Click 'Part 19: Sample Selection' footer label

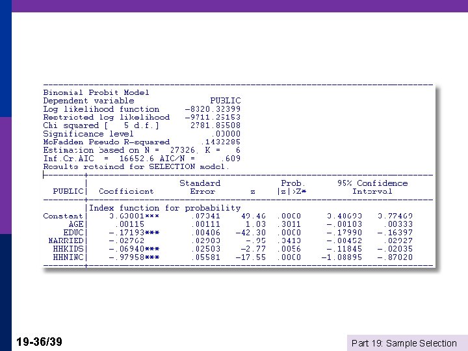tap(404, 343)
